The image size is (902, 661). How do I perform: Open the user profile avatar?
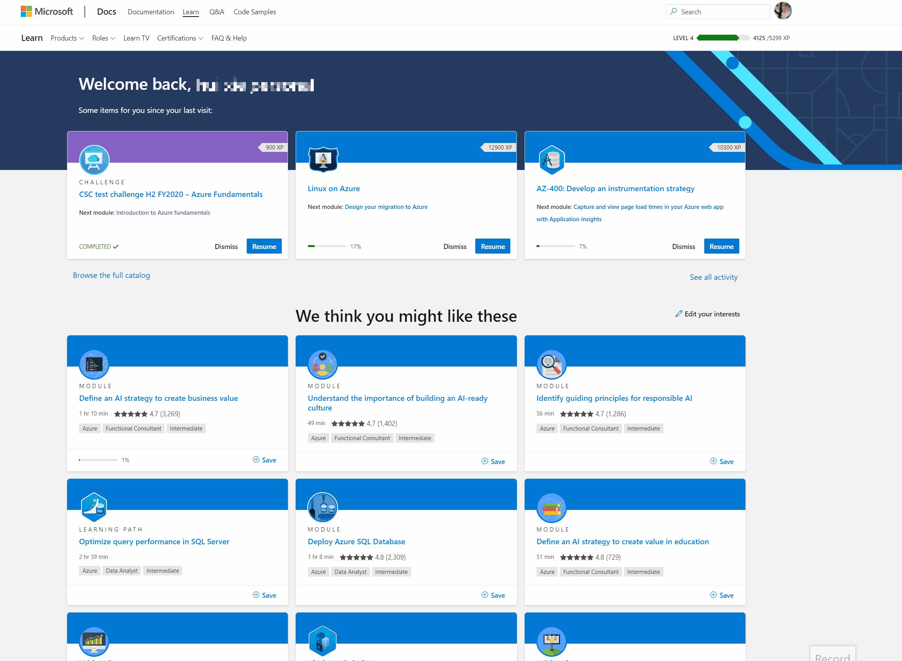click(x=783, y=11)
